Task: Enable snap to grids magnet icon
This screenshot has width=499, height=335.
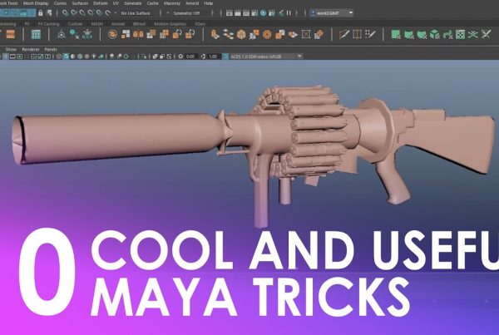Action: coord(65,13)
